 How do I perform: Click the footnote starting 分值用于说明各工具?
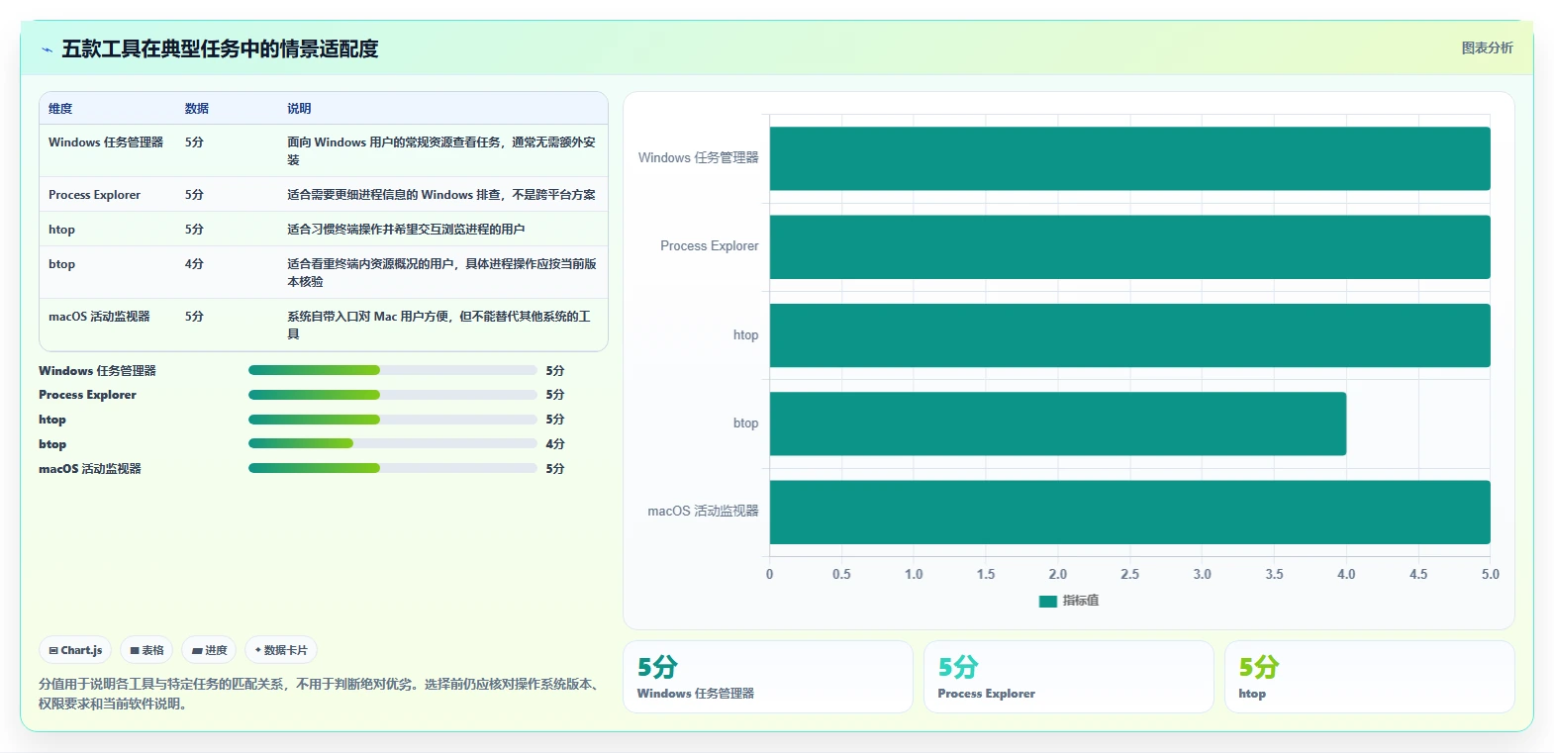[x=322, y=694]
